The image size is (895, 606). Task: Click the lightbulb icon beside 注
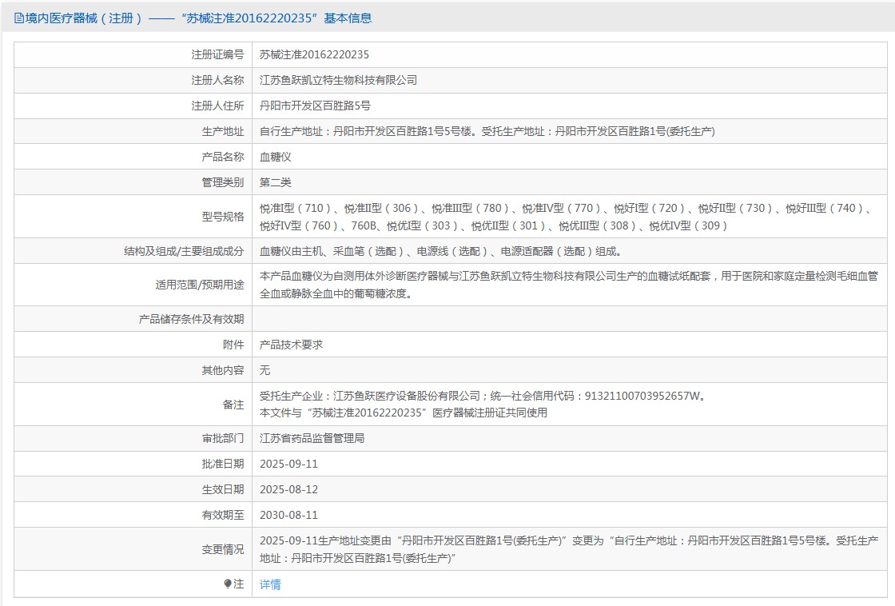[228, 584]
